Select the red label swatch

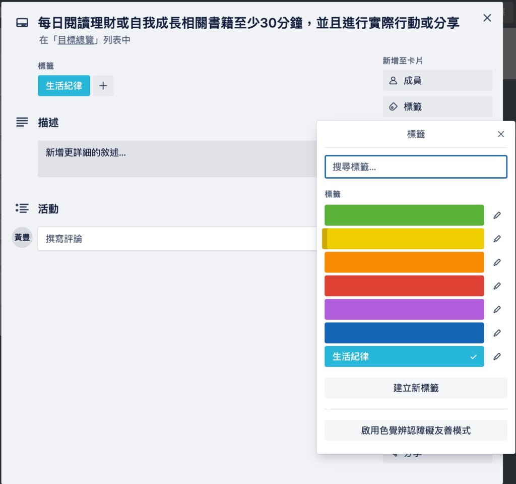click(404, 286)
